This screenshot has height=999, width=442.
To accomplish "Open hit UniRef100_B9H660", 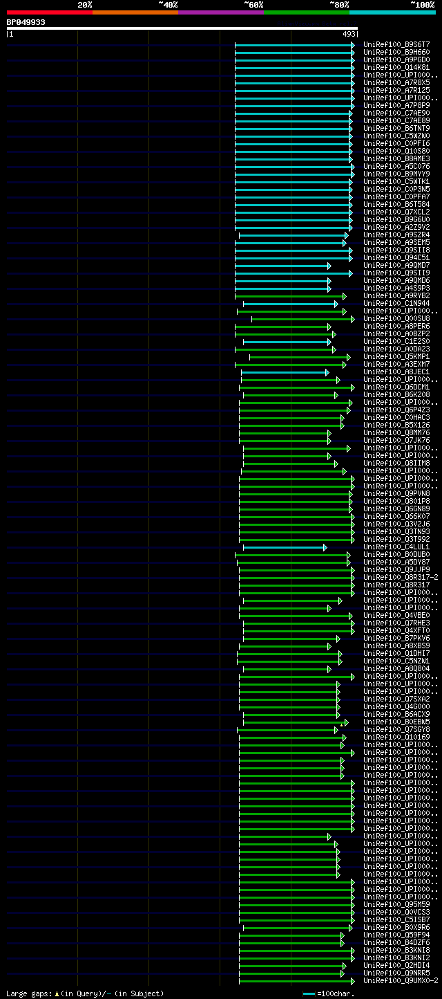I will 396,52.
